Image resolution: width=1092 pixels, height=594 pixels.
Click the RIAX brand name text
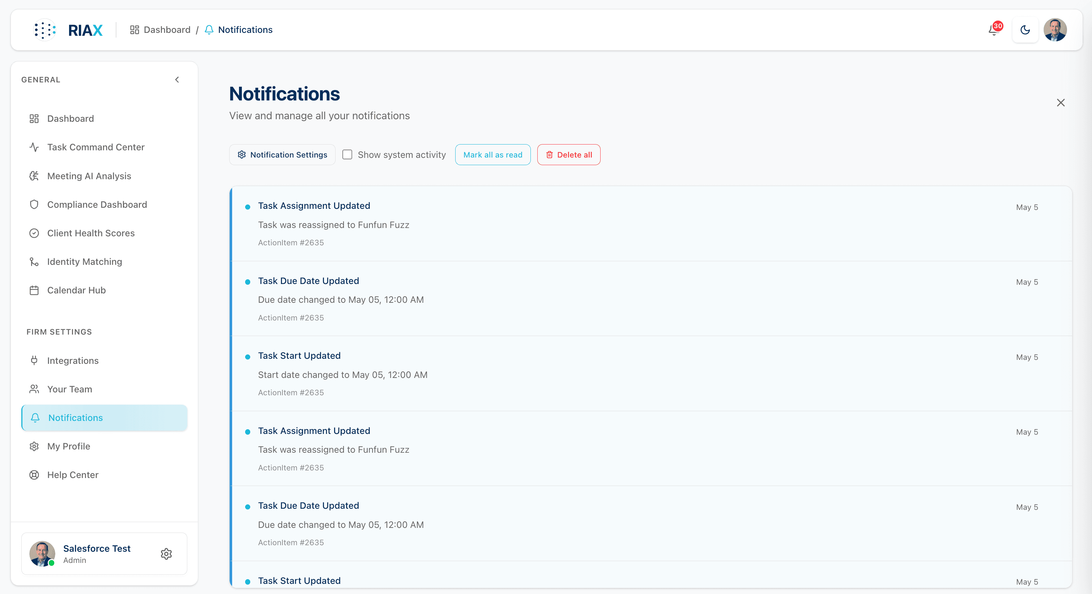tap(85, 30)
